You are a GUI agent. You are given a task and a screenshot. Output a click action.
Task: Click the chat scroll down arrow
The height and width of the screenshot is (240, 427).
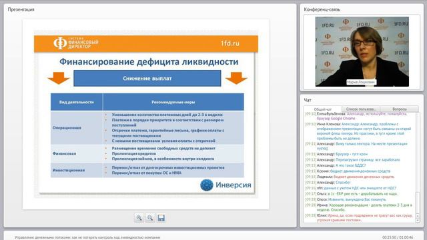tap(418, 221)
